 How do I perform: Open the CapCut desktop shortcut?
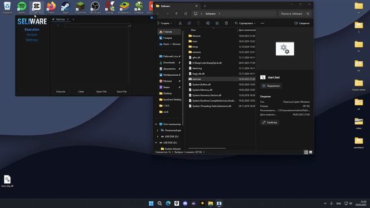[x=36, y=7]
